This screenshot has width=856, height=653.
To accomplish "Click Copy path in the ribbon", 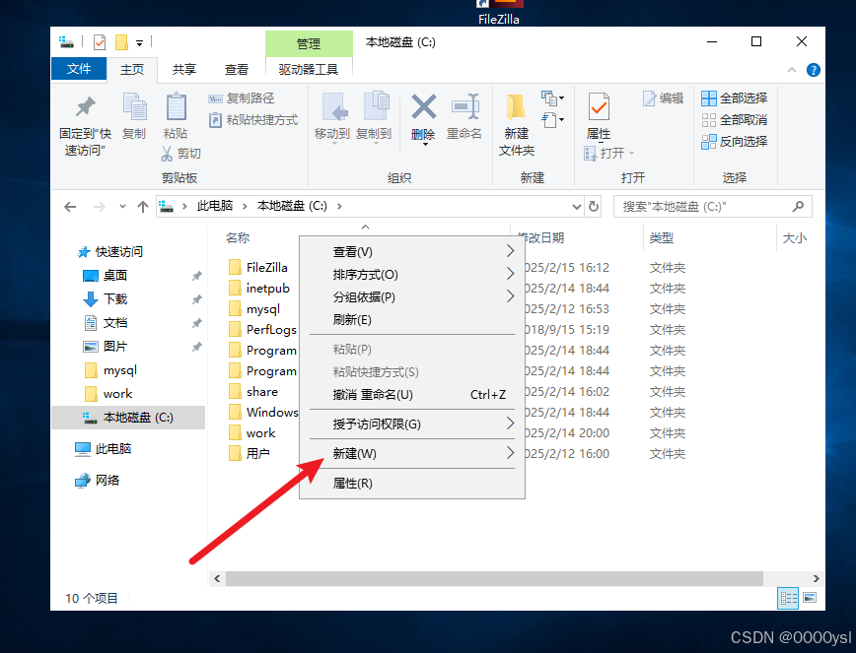I will pyautogui.click(x=242, y=98).
